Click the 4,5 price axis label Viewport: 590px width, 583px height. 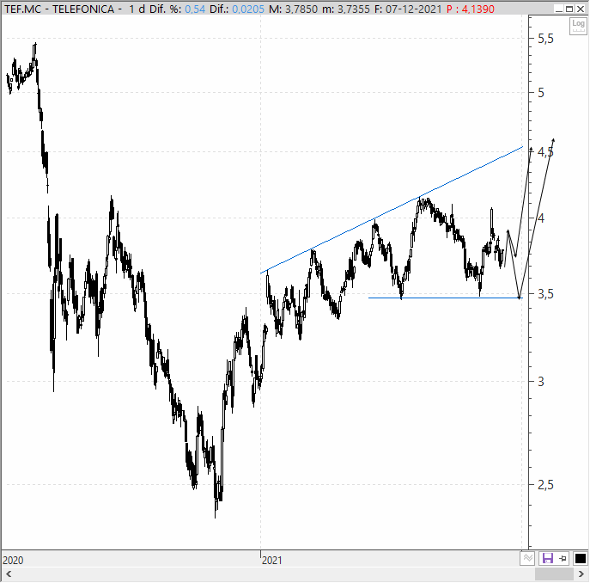click(x=545, y=152)
